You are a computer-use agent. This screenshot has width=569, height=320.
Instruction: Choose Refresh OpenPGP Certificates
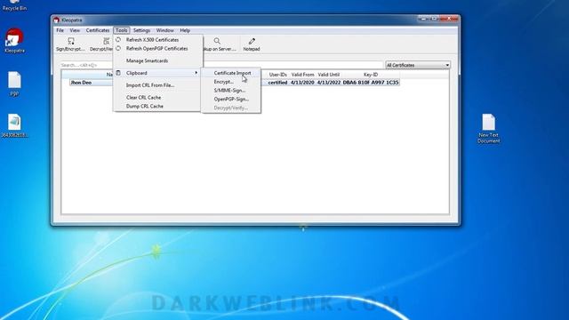click(x=157, y=49)
